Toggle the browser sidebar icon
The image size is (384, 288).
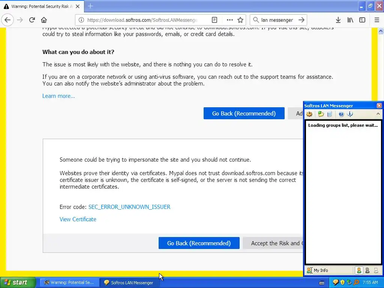(362, 20)
